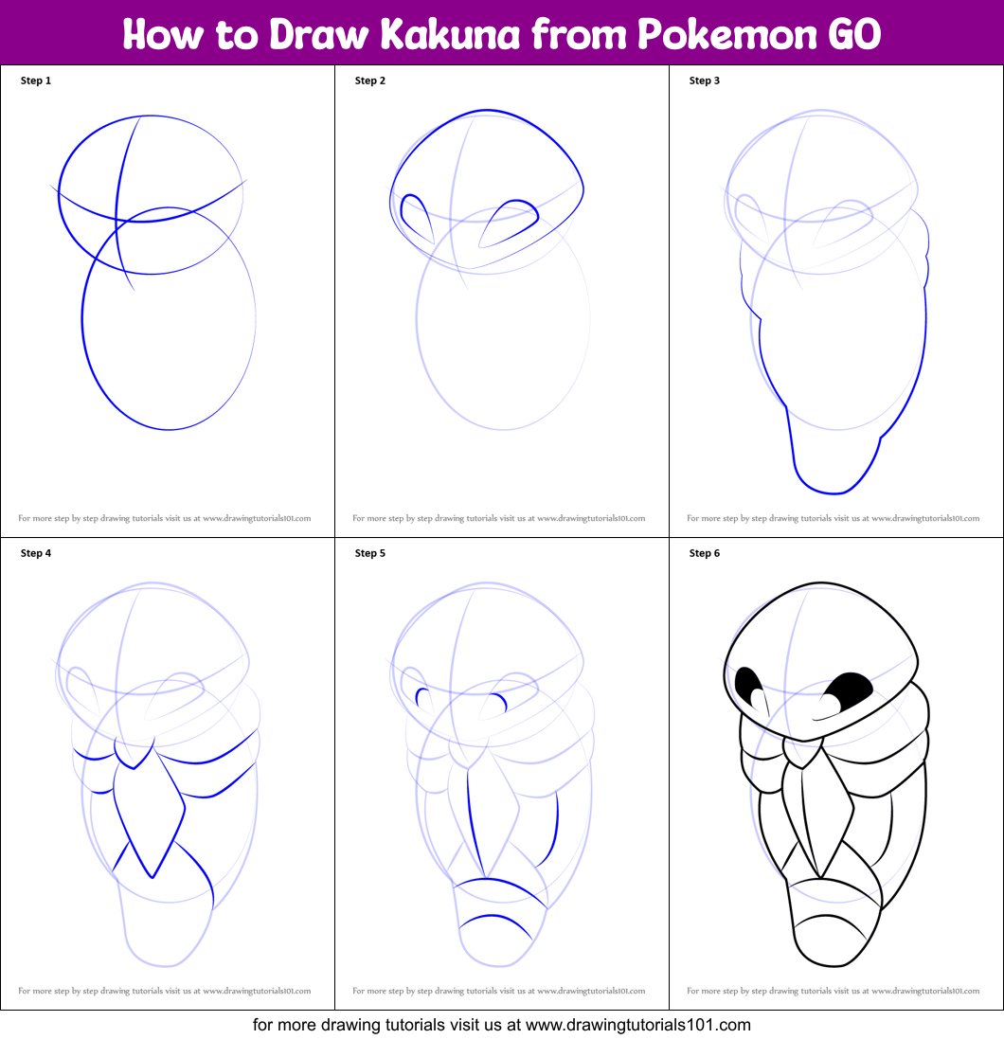Select the Step 1 label
Image resolution: width=1004 pixels, height=1039 pixels.
pos(35,81)
